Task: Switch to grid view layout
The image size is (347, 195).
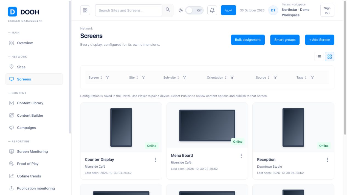Action: coord(330,57)
